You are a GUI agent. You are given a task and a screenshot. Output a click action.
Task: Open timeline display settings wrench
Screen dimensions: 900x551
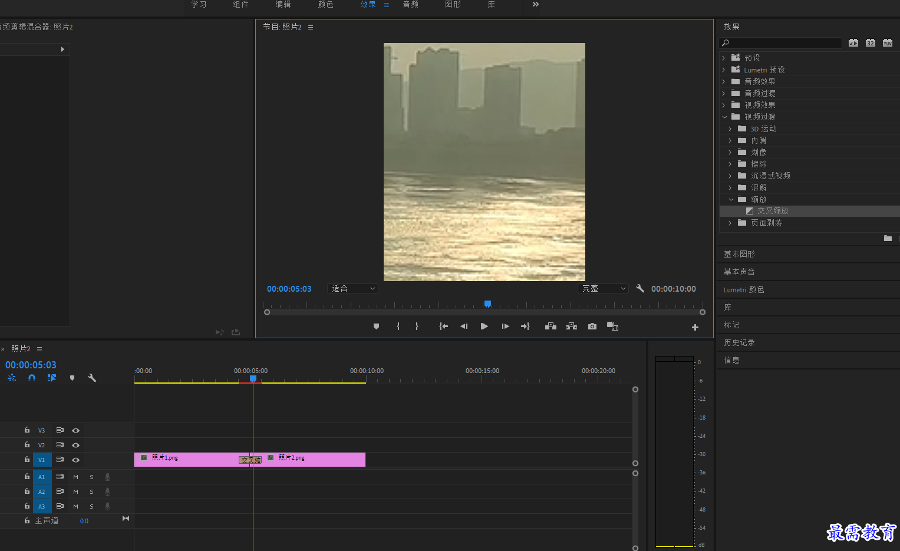coord(92,378)
